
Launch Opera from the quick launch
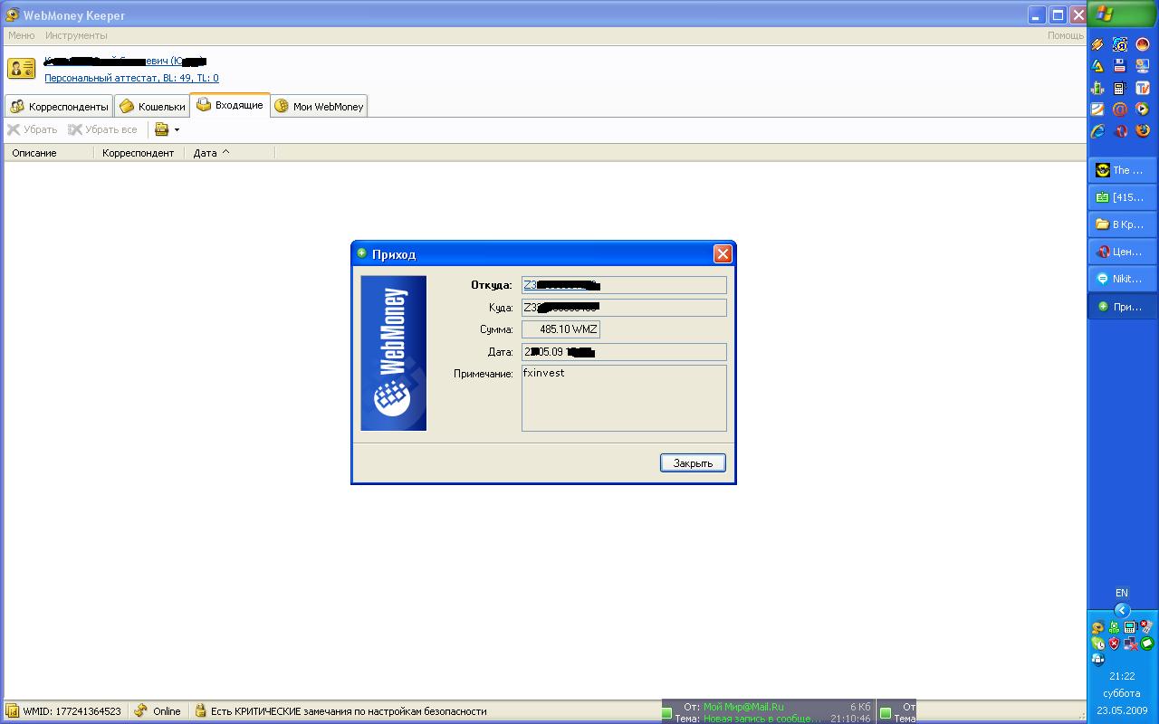click(1121, 131)
